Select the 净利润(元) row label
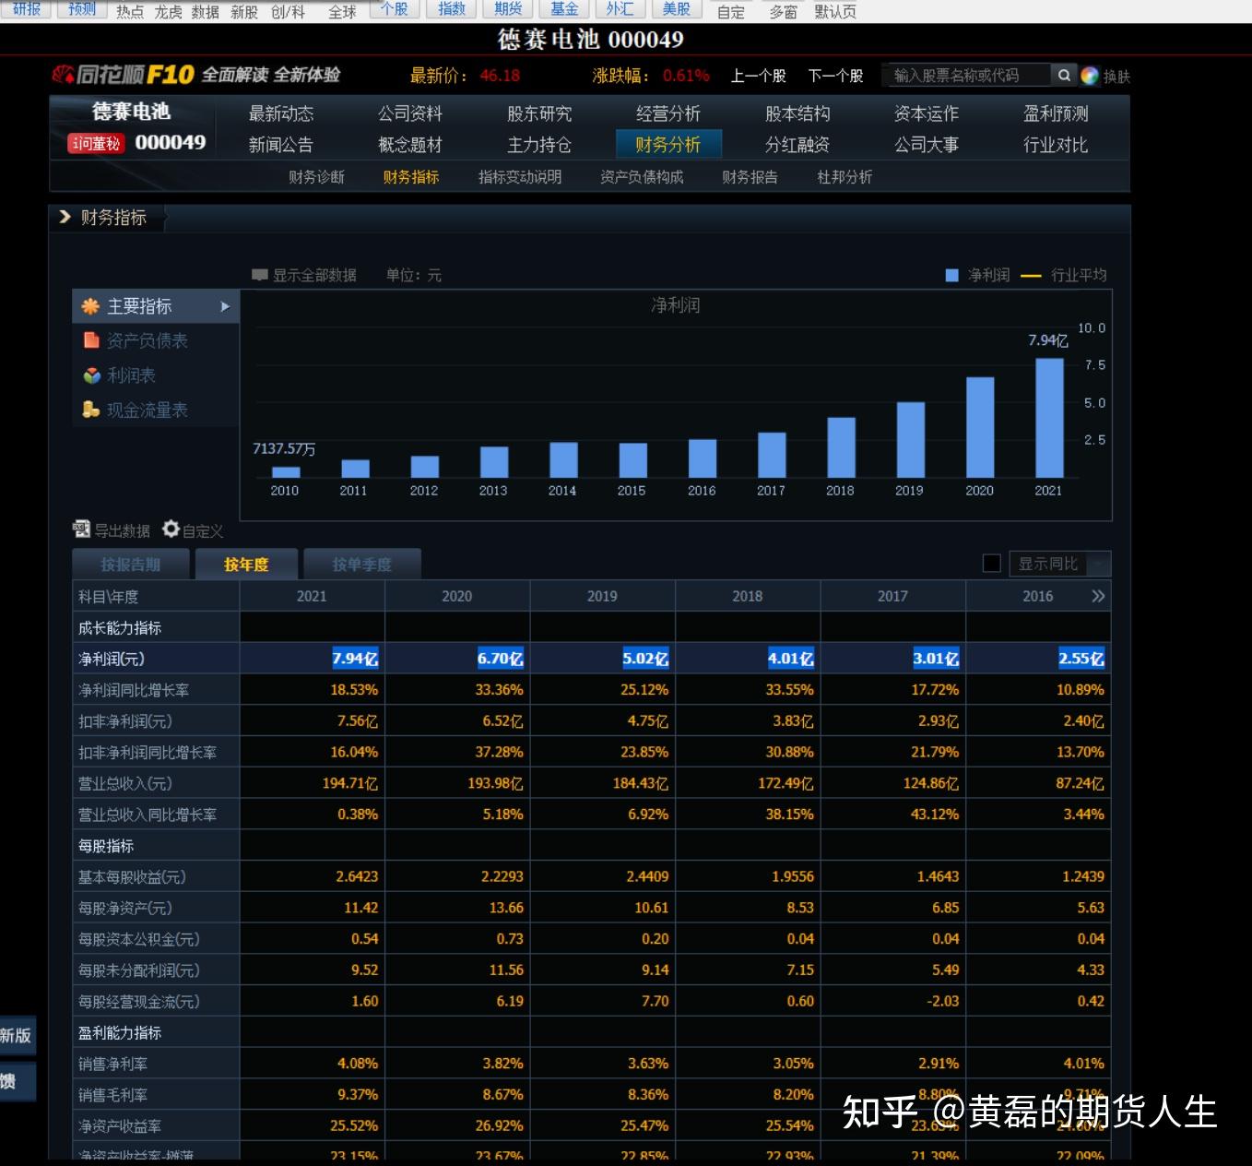 112,659
